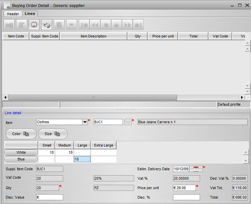Click the Copy record toolbar icon
The height and width of the screenshot is (204, 251).
(x=59, y=25)
